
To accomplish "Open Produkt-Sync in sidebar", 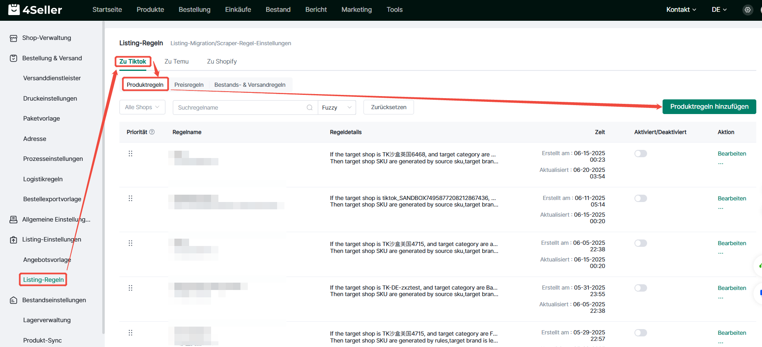I will point(42,340).
